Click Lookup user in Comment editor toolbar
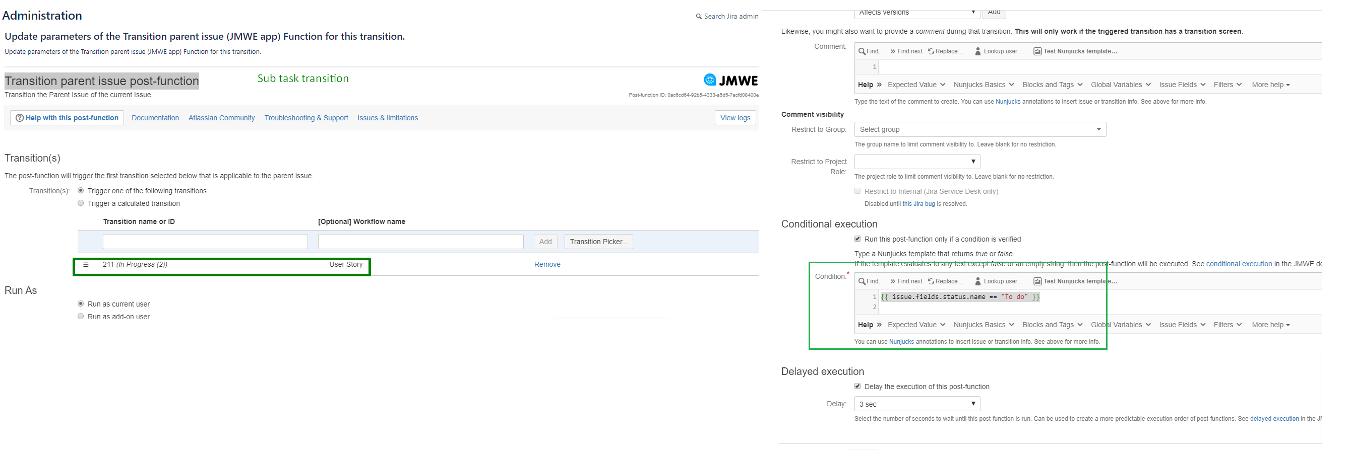 click(999, 51)
